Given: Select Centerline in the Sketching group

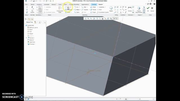Looking at the screenshot, I should 102,7.
